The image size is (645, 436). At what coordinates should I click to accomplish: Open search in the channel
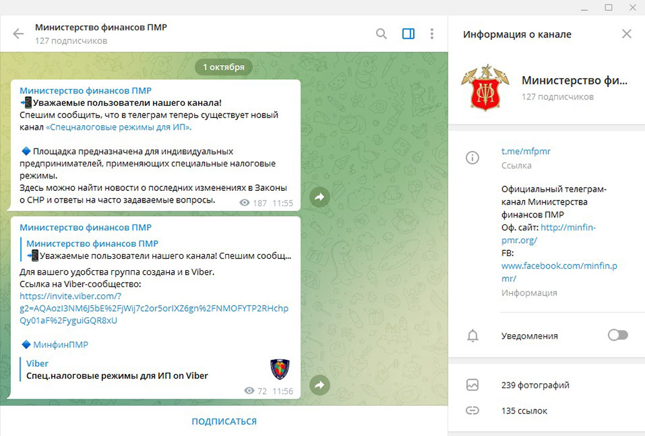[381, 34]
